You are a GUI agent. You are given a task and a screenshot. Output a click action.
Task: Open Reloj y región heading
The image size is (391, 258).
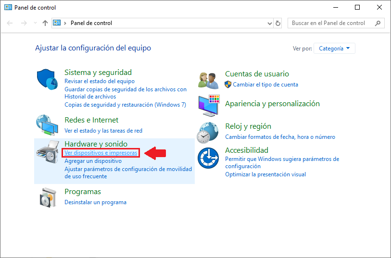[248, 126]
